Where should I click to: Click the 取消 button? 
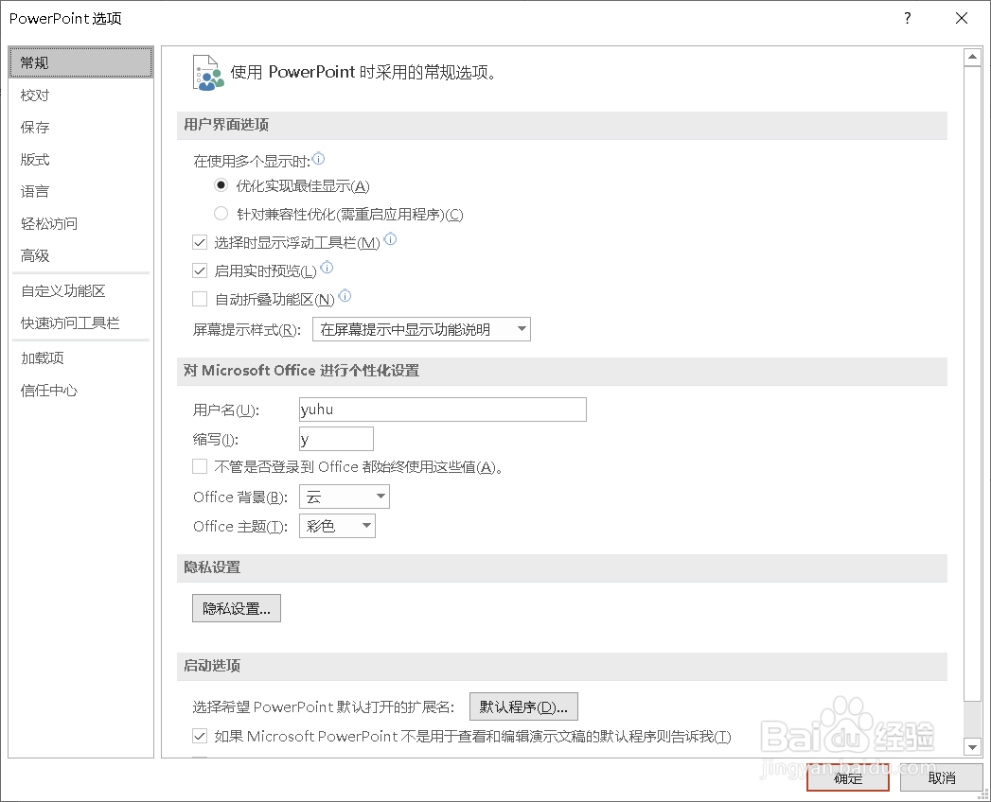coord(942,778)
